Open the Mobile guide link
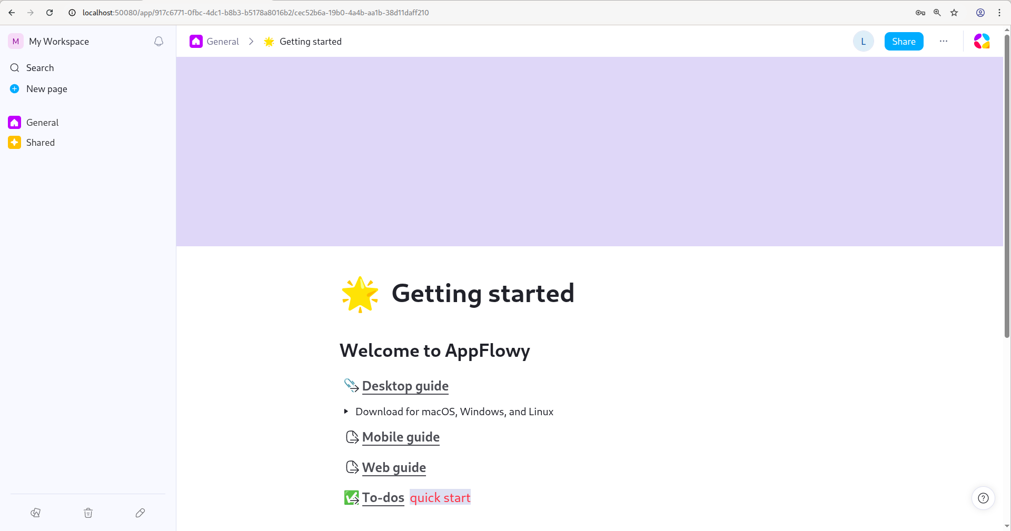Image resolution: width=1011 pixels, height=531 pixels. [x=401, y=437]
